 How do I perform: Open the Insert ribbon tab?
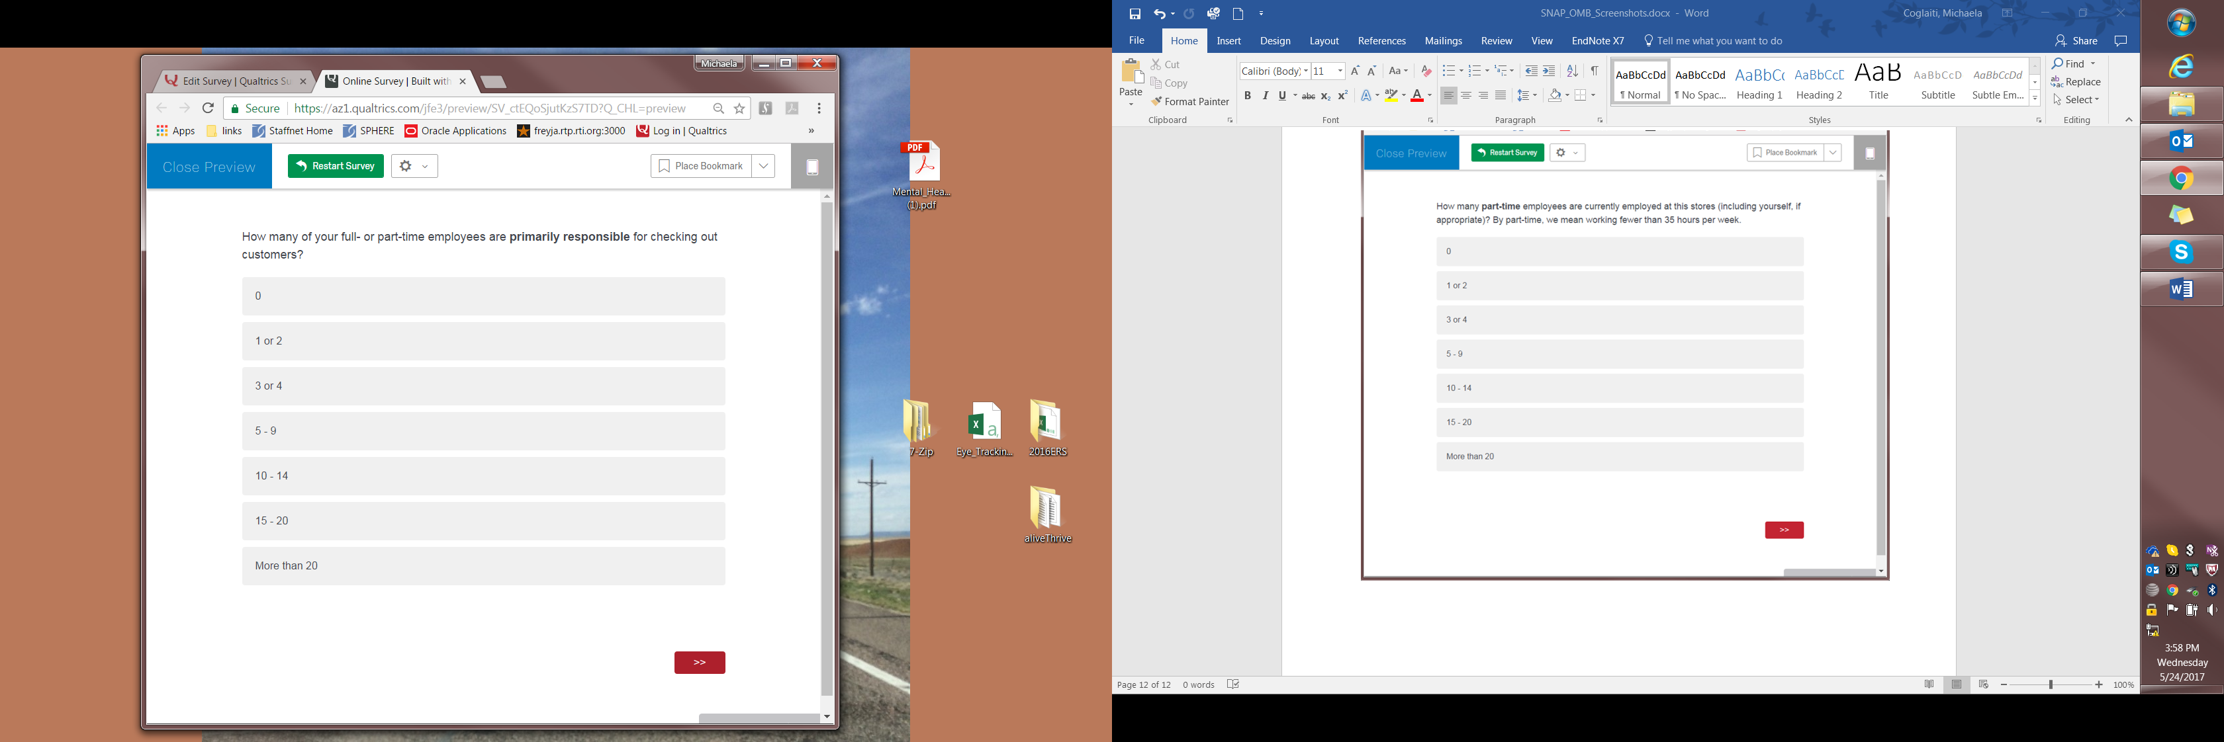point(1228,42)
